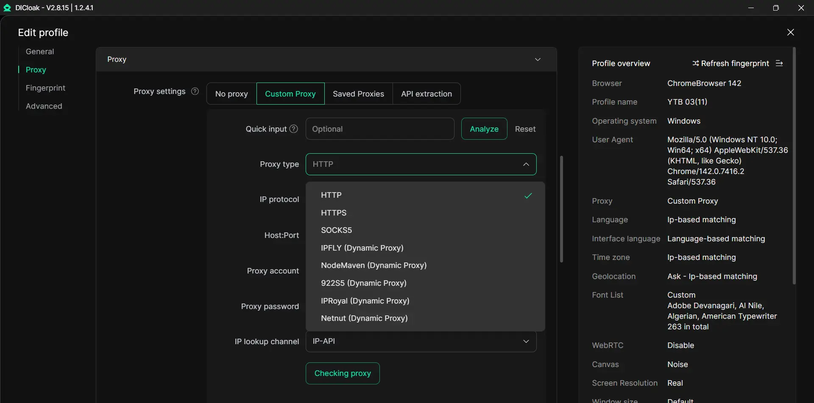Switch to API extraction mode
The height and width of the screenshot is (403, 814).
coord(426,94)
